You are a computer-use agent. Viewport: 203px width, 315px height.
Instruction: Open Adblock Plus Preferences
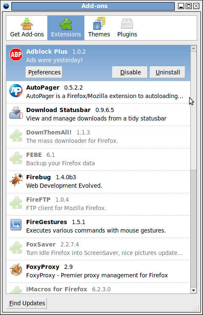(x=44, y=72)
